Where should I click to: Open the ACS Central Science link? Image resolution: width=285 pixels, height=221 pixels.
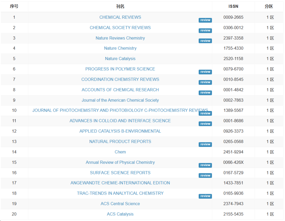pyautogui.click(x=120, y=204)
